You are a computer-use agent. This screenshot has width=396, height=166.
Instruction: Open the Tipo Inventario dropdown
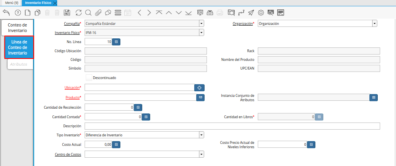click(x=201, y=135)
